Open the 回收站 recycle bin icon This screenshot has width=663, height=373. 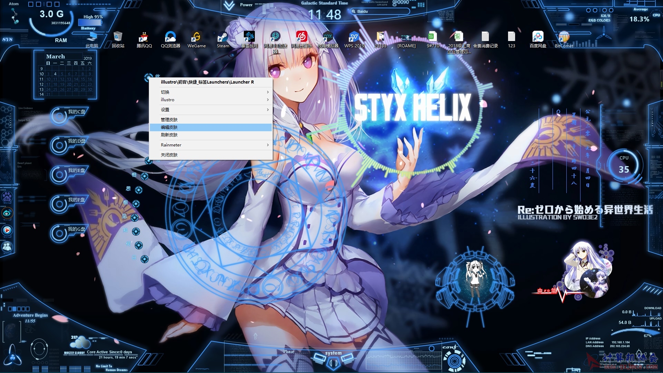pos(118,39)
